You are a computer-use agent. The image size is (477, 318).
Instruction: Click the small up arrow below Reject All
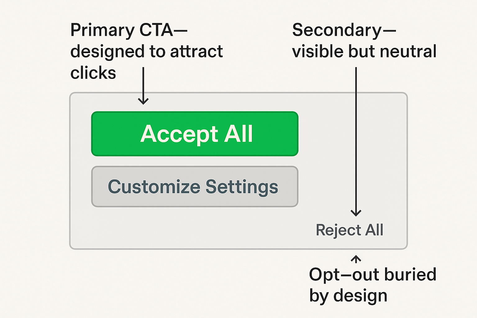pos(356,259)
